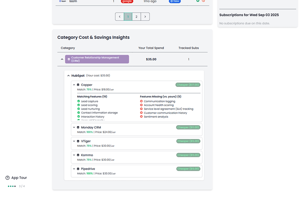Expand the Monday CRM alternative
Image resolution: width=306 pixels, height=198 pixels.
pos(74,128)
